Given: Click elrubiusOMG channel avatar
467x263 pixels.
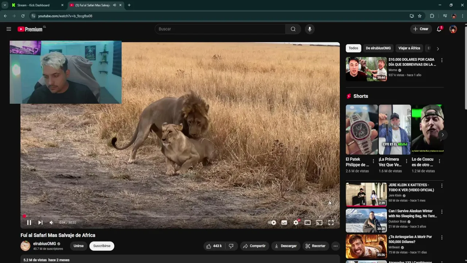Looking at the screenshot, I should (x=25, y=246).
